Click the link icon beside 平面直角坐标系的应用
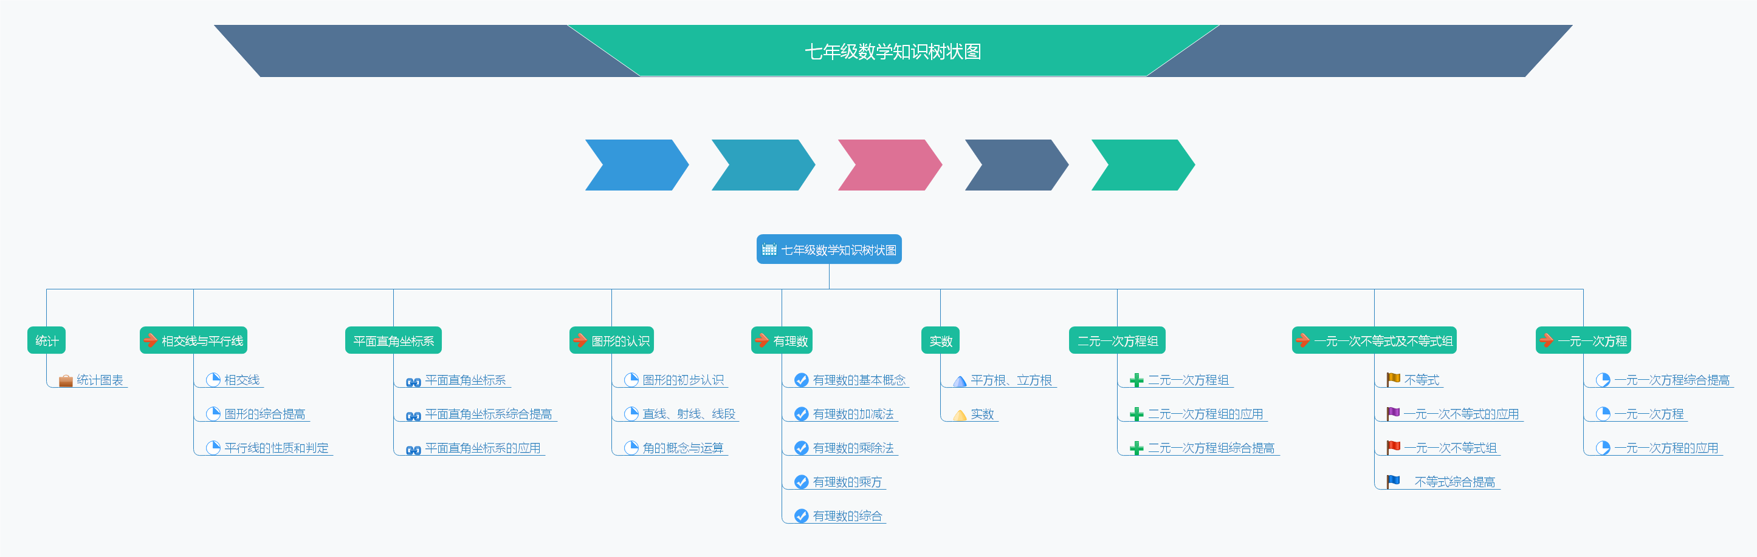The image size is (1757, 557). point(413,450)
